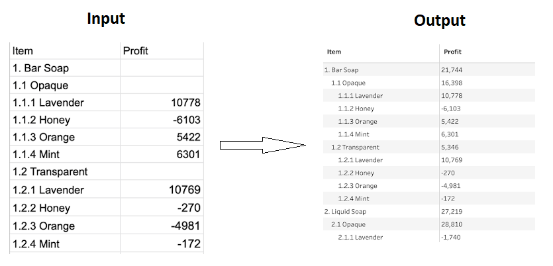Select "2. Liquid Soap" row in Output
This screenshot has height=266, width=553.
pos(346,211)
